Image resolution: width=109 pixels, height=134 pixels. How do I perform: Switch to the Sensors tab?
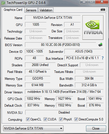click(x=31, y=10)
